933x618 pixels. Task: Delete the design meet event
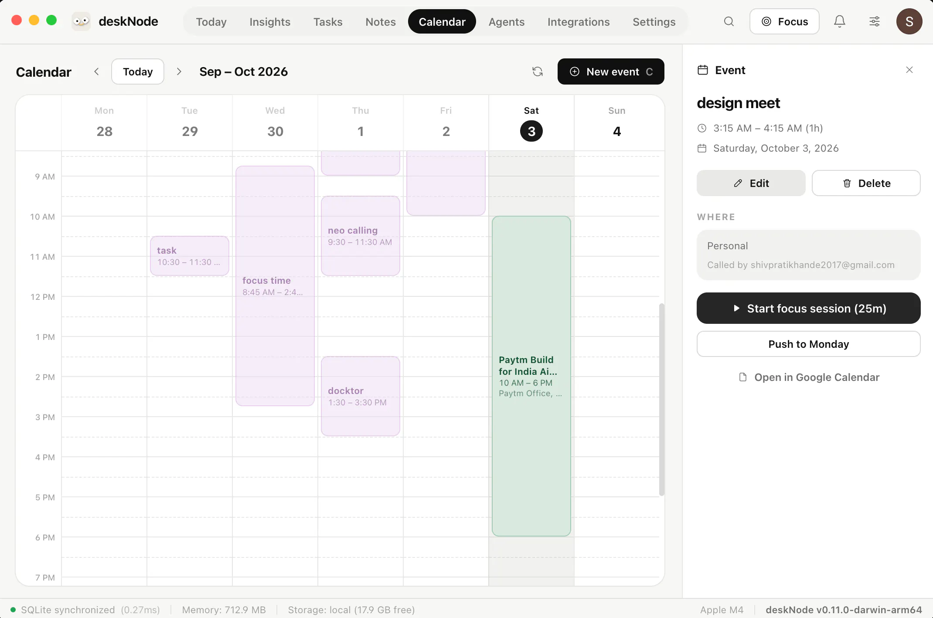866,183
